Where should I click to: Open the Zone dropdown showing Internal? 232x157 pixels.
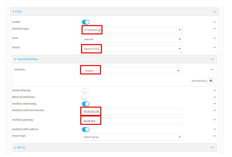point(132,39)
